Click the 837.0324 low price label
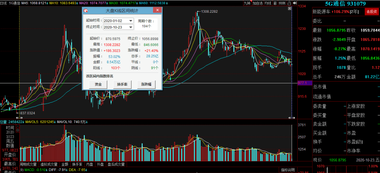This screenshot has height=173, width=380. [27, 113]
